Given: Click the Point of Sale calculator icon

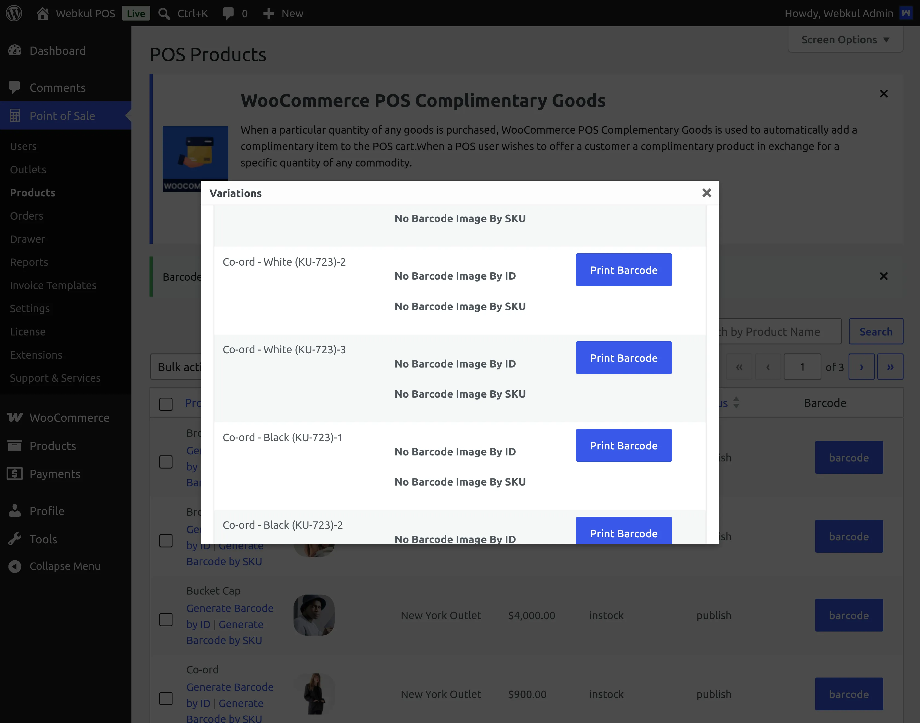Looking at the screenshot, I should [15, 116].
